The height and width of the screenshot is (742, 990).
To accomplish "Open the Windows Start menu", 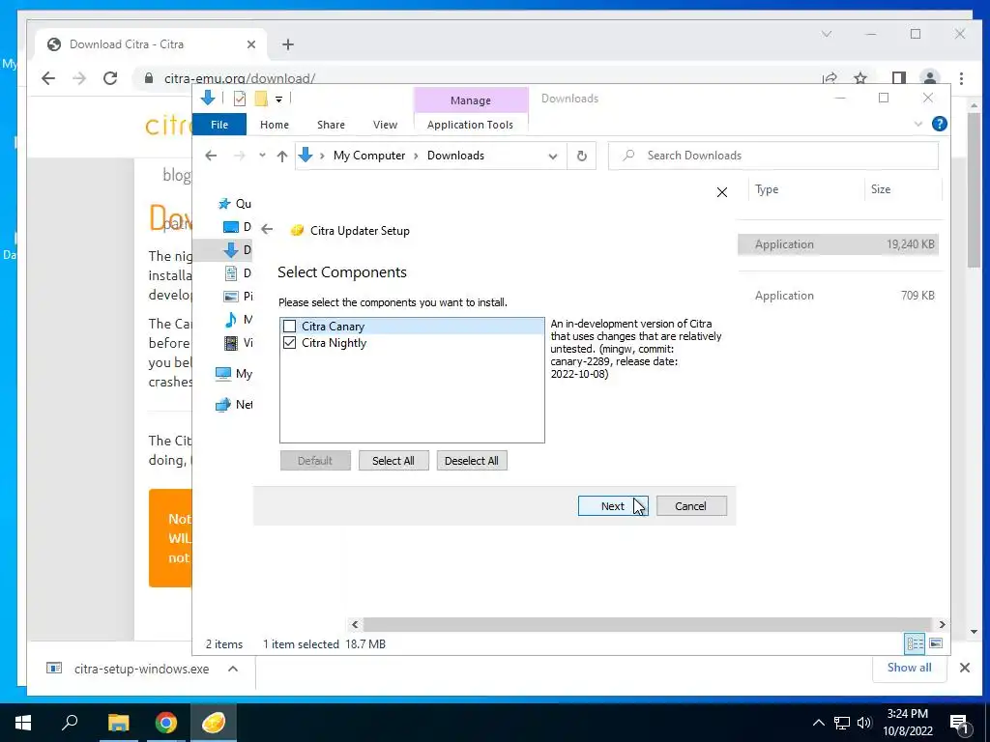I will (23, 723).
